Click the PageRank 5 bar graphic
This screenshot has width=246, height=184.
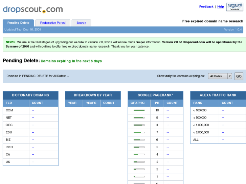[x=139, y=147]
